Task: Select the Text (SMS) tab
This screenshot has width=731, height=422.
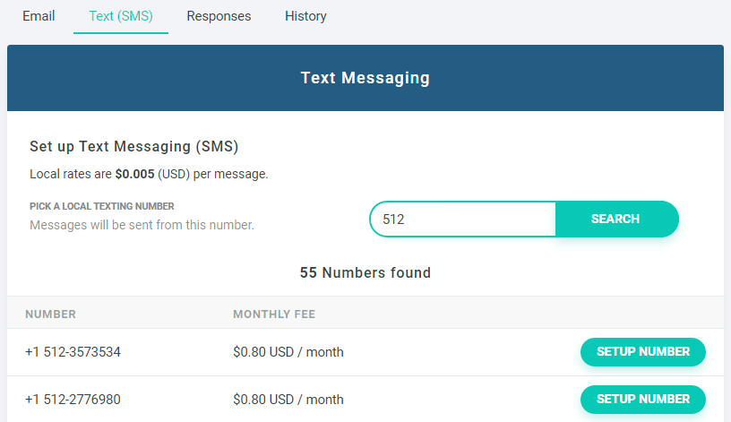Action: click(x=121, y=16)
